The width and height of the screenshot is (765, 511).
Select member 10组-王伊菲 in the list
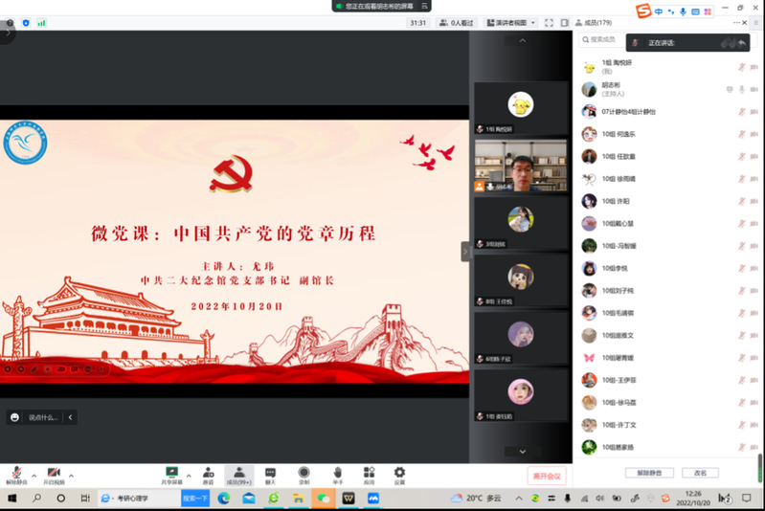pos(668,380)
